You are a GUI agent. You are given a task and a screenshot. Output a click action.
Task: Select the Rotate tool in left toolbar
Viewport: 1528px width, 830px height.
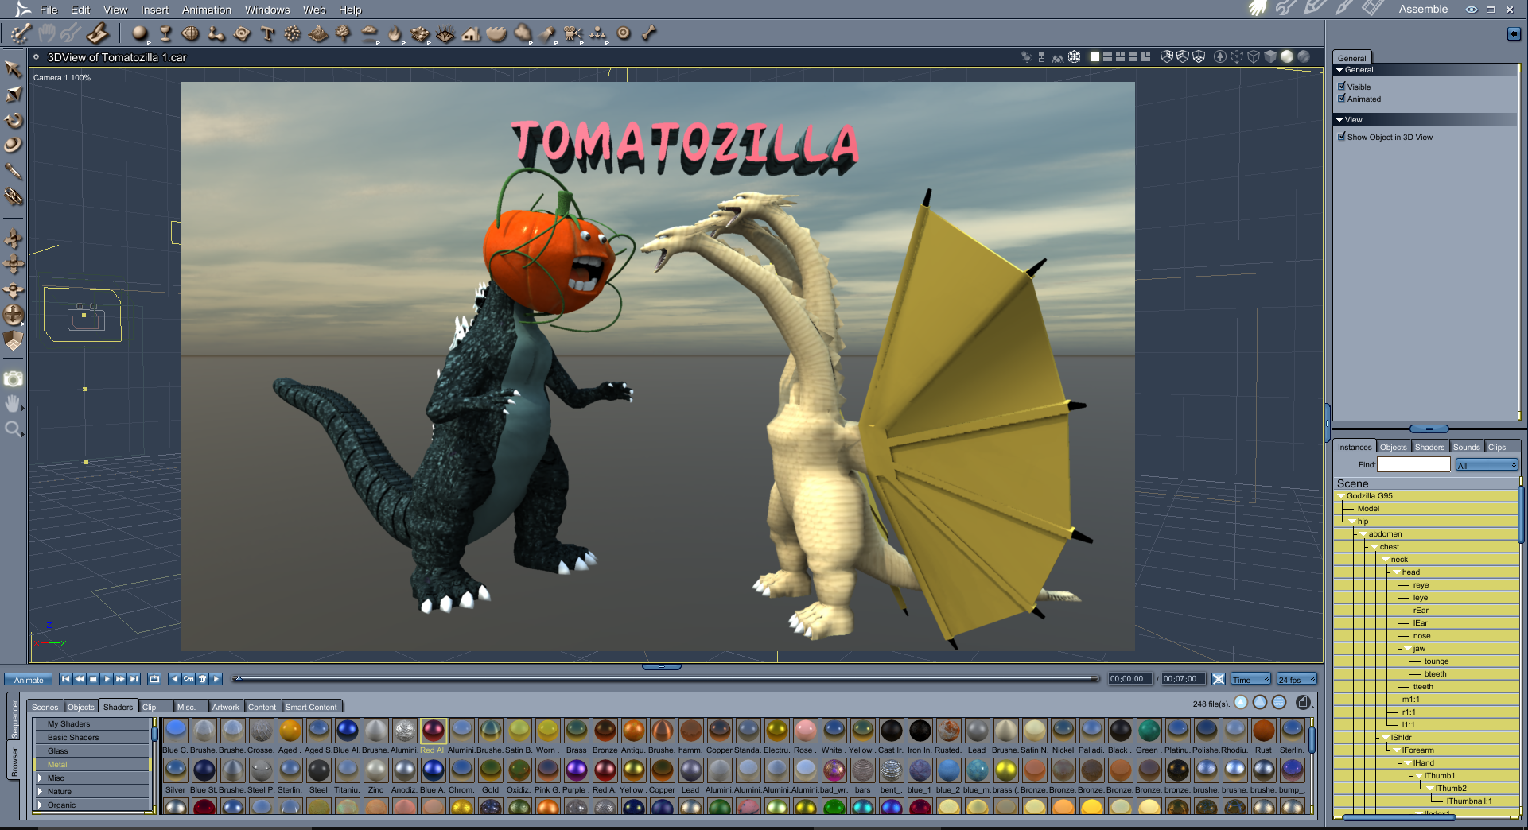click(x=14, y=120)
